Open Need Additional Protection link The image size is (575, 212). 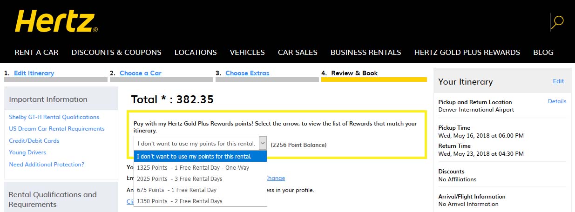[x=47, y=165]
